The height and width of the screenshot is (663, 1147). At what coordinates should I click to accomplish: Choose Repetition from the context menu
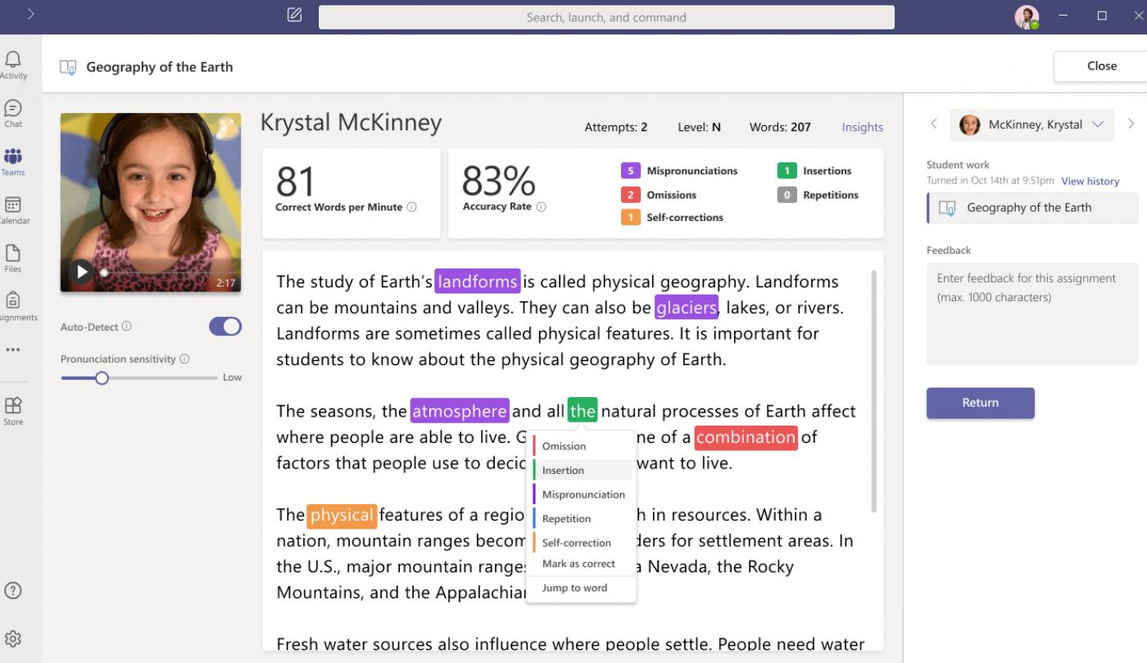click(581, 518)
